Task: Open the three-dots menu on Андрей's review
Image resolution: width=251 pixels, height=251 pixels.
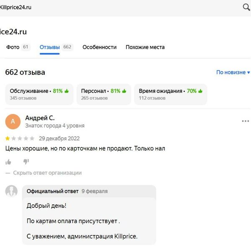Action: click(246, 121)
